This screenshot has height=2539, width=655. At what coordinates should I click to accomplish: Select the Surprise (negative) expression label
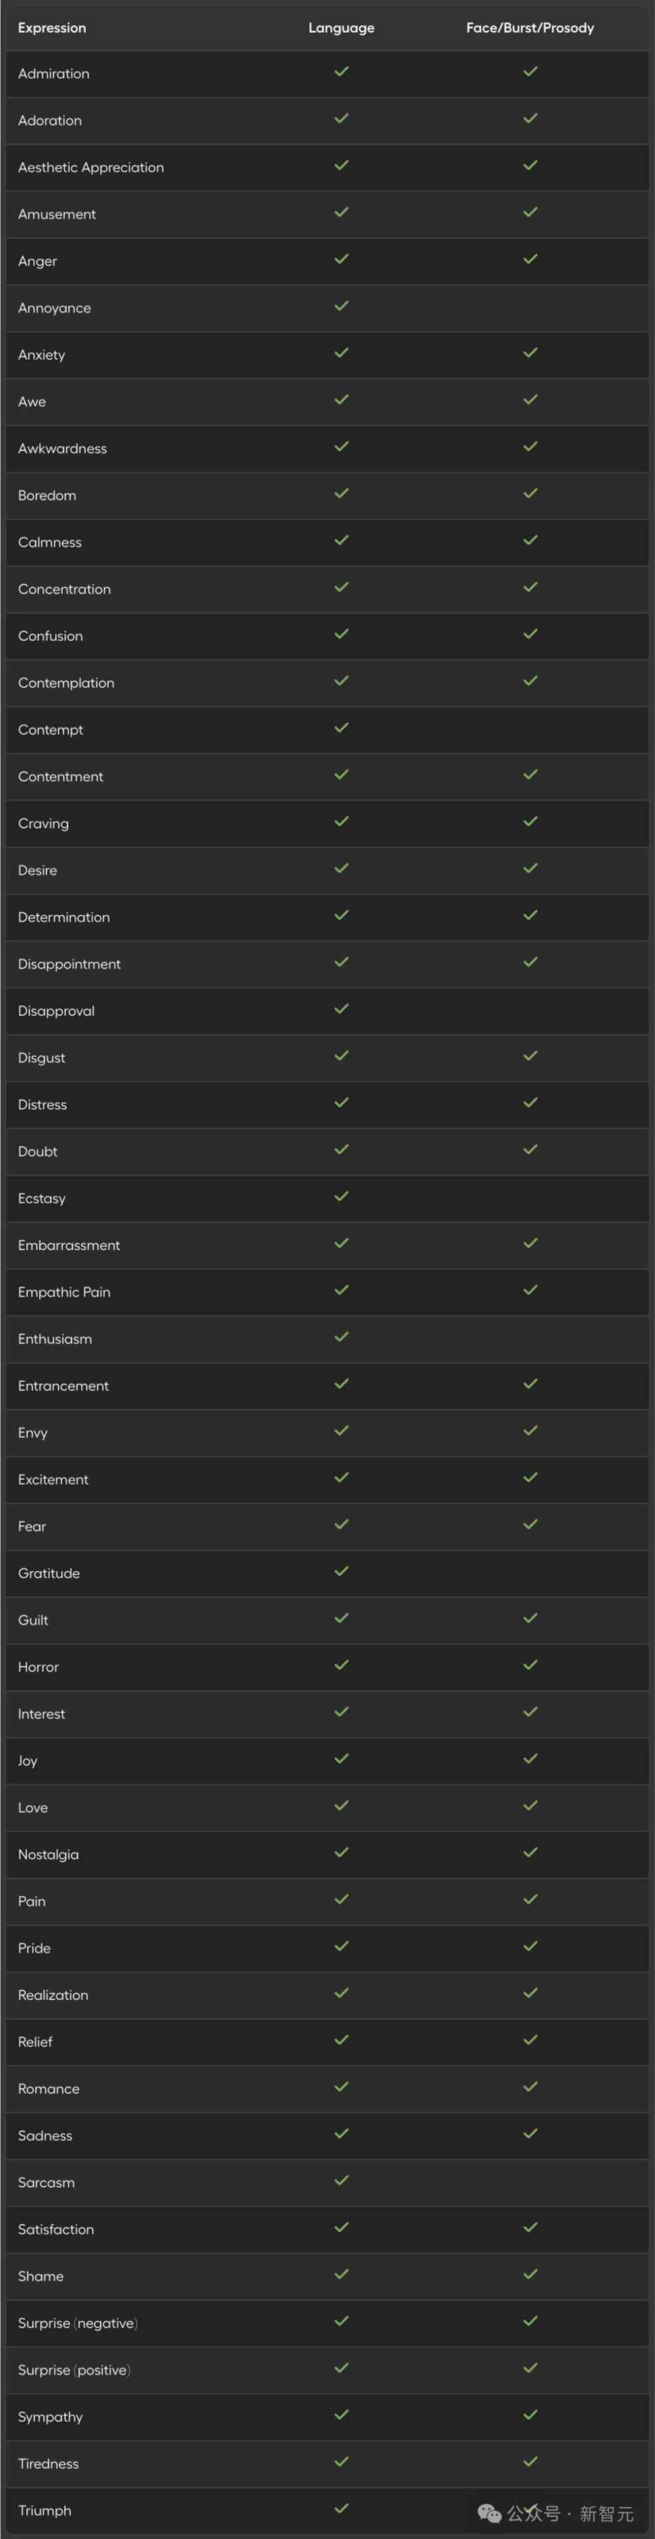[78, 2323]
